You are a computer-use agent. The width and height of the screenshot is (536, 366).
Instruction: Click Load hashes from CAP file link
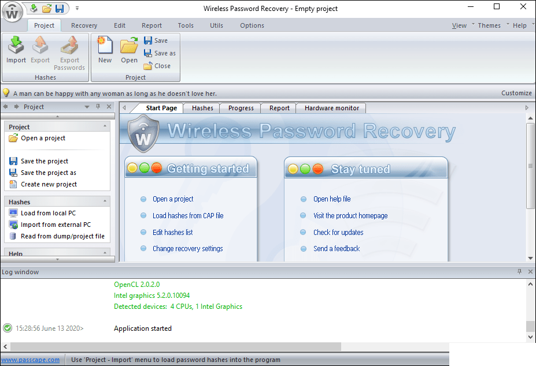click(x=188, y=215)
